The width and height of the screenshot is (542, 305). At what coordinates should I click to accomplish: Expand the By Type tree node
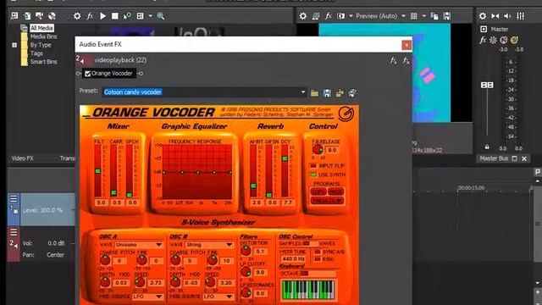click(x=14, y=45)
